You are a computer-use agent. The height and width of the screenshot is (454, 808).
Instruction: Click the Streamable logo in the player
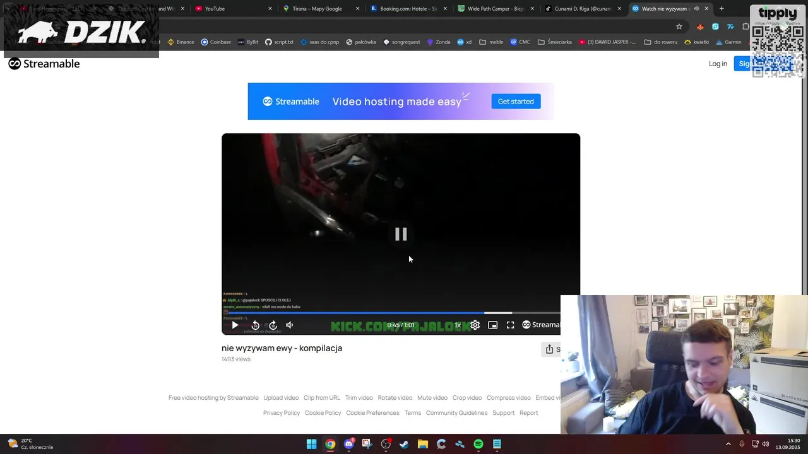[541, 325]
